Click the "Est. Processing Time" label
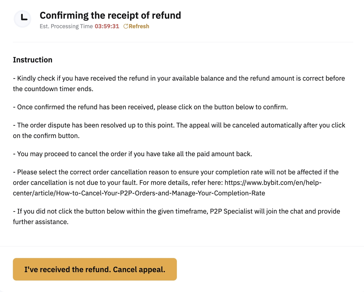The height and width of the screenshot is (292, 364). click(x=66, y=26)
